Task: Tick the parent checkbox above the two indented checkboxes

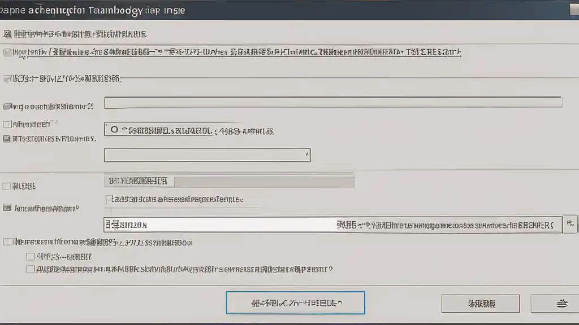Action: 7,241
